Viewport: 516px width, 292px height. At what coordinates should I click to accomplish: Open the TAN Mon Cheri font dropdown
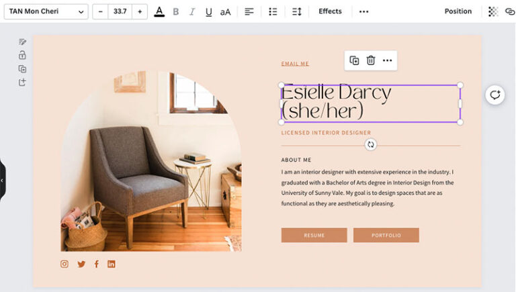click(x=46, y=11)
